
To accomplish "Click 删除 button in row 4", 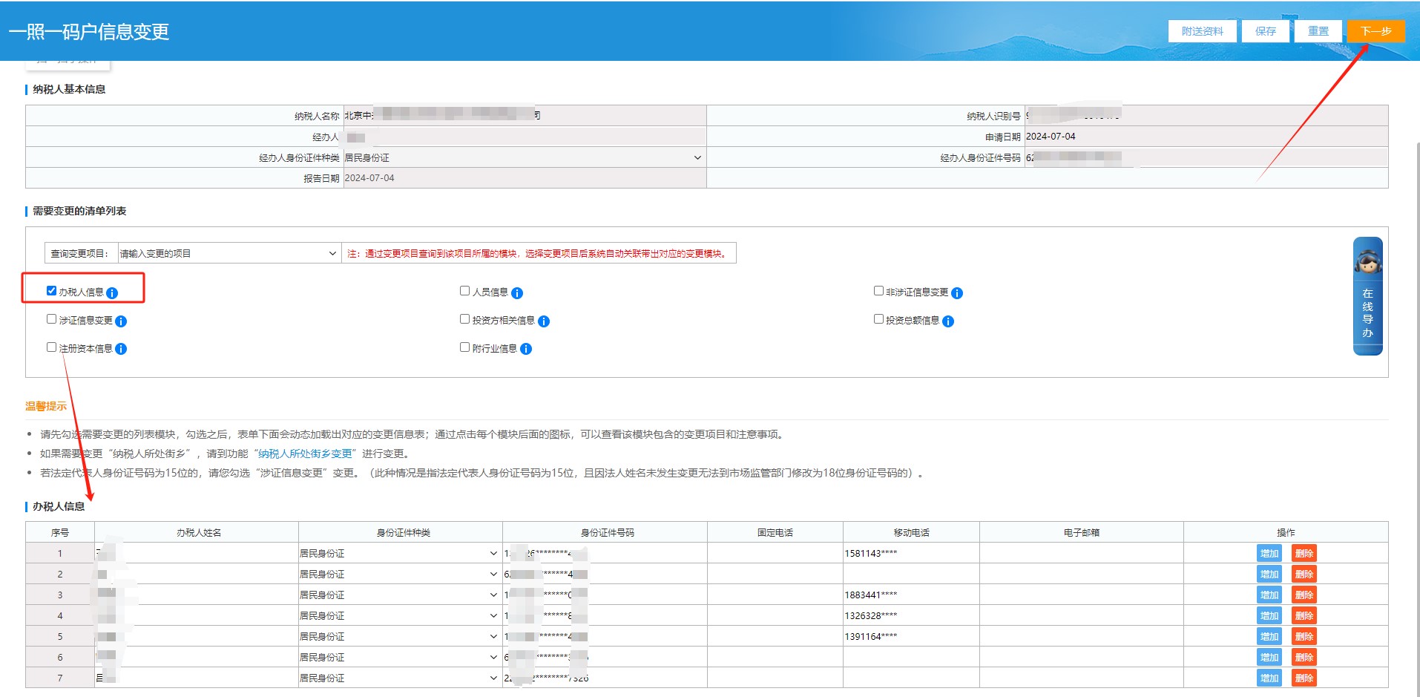I will point(1304,615).
